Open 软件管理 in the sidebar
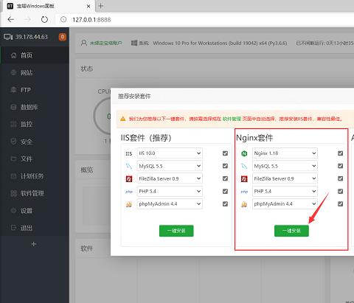 coord(35,193)
